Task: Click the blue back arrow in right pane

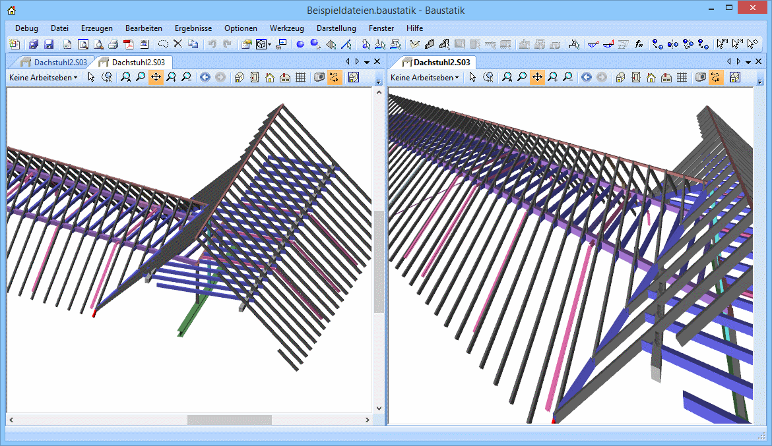Action: click(586, 78)
